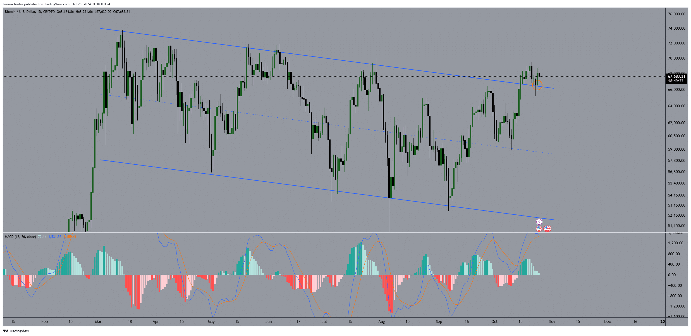Click the Jul label on the time axis
This screenshot has width=691, height=336.
point(324,321)
